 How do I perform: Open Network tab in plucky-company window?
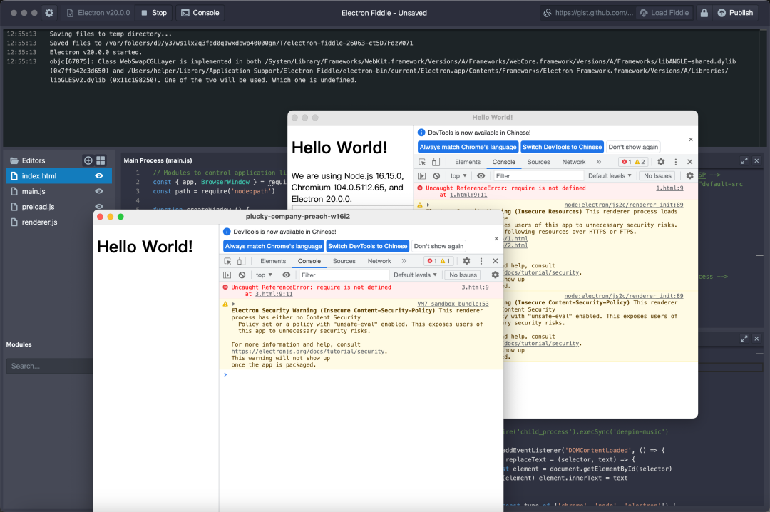coord(379,262)
